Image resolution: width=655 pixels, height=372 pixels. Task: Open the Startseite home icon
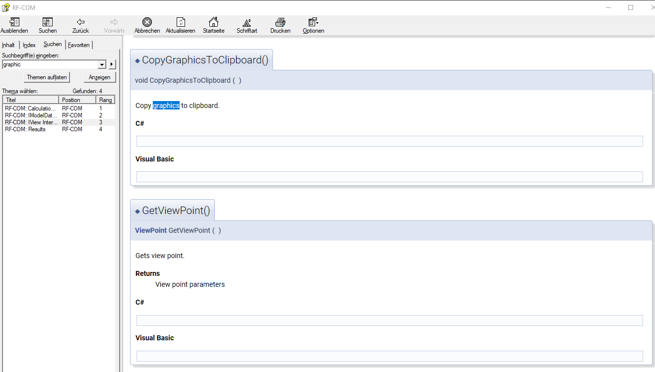[x=213, y=25]
